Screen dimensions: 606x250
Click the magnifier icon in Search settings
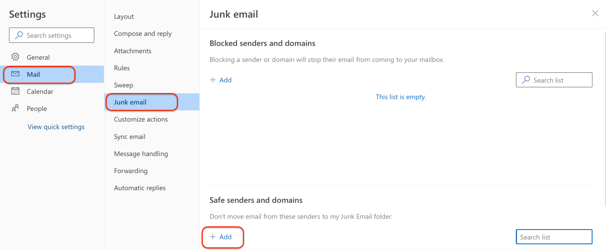[19, 35]
